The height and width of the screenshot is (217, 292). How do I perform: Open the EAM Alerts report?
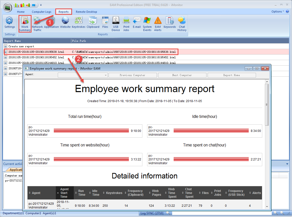(x=158, y=24)
